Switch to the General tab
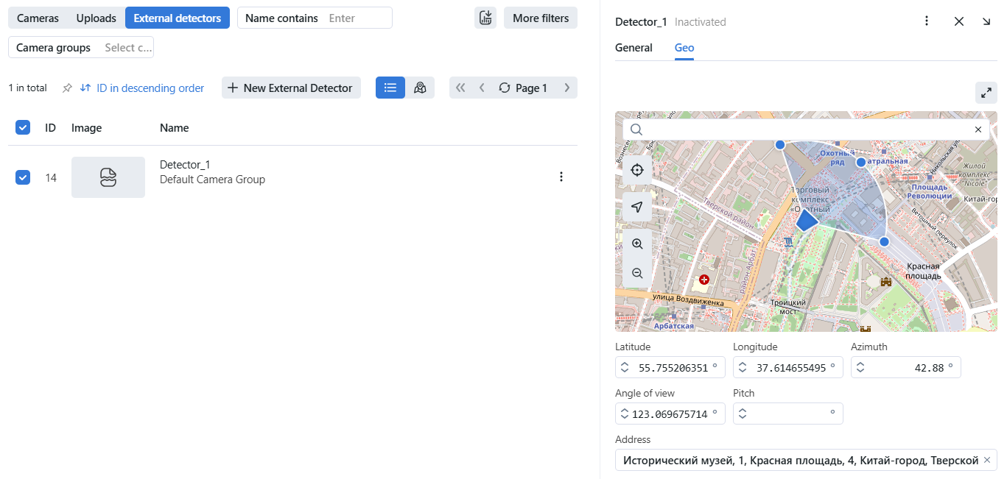 click(x=634, y=48)
